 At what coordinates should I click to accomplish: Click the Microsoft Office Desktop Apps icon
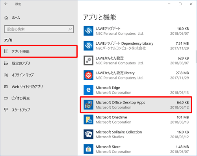pyautogui.click(x=89, y=105)
